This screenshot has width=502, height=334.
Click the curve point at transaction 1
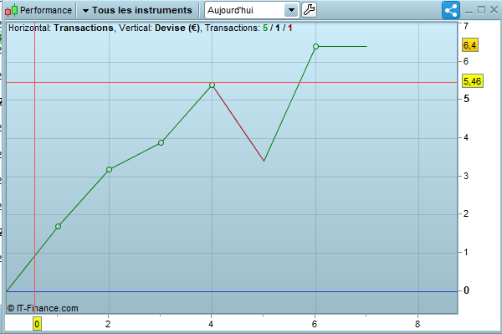(58, 226)
